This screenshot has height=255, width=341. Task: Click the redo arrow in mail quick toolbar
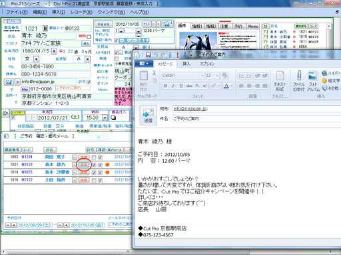[163, 54]
